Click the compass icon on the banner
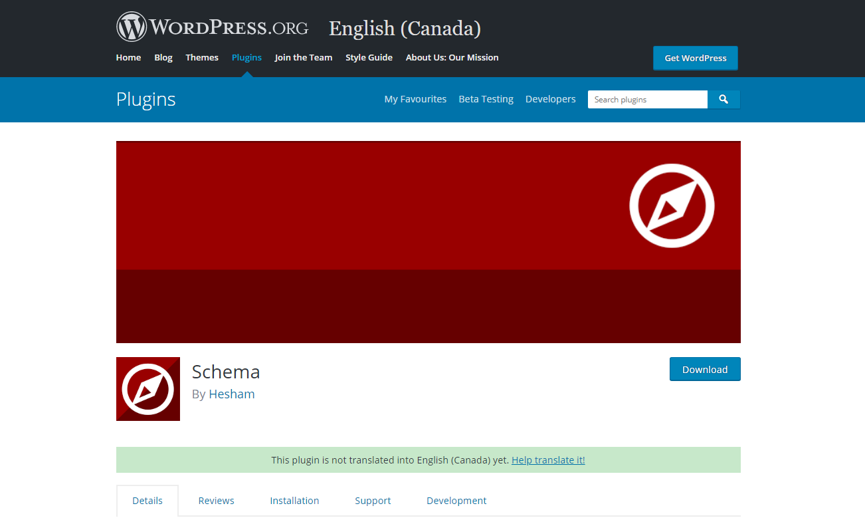The width and height of the screenshot is (865, 526). [672, 205]
